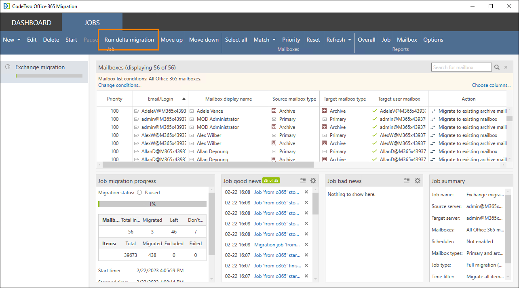Click the paused icon next to Migration status
The width and height of the screenshot is (519, 288).
(x=139, y=193)
